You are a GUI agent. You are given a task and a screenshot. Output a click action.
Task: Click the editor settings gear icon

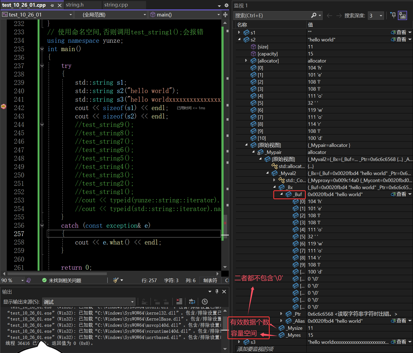226,5
